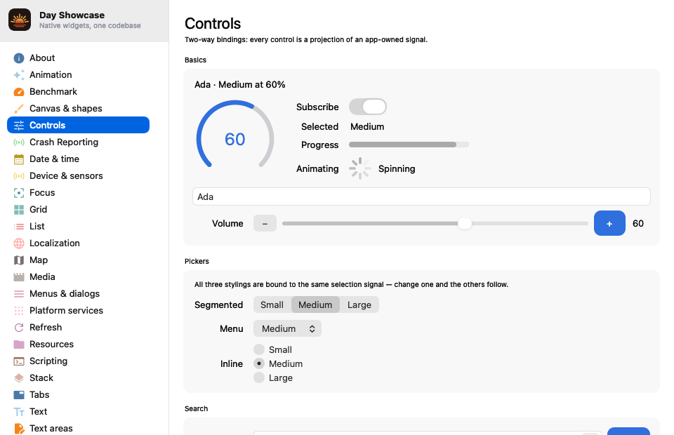Open Device & sensors in the sidebar

click(x=78, y=176)
